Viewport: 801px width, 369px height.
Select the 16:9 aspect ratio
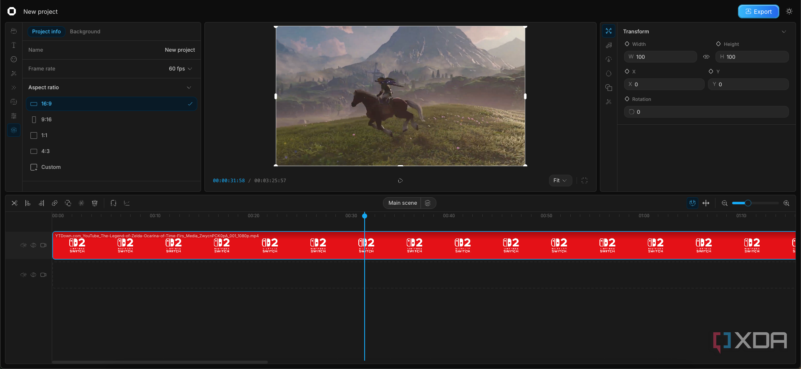[x=111, y=104]
